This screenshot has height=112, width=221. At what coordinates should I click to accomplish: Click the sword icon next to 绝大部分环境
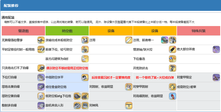(216, 50)
